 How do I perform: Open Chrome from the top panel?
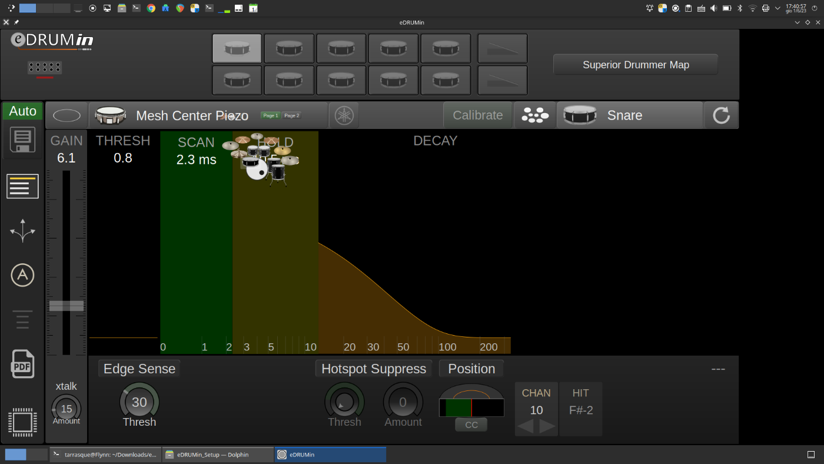pos(151,8)
